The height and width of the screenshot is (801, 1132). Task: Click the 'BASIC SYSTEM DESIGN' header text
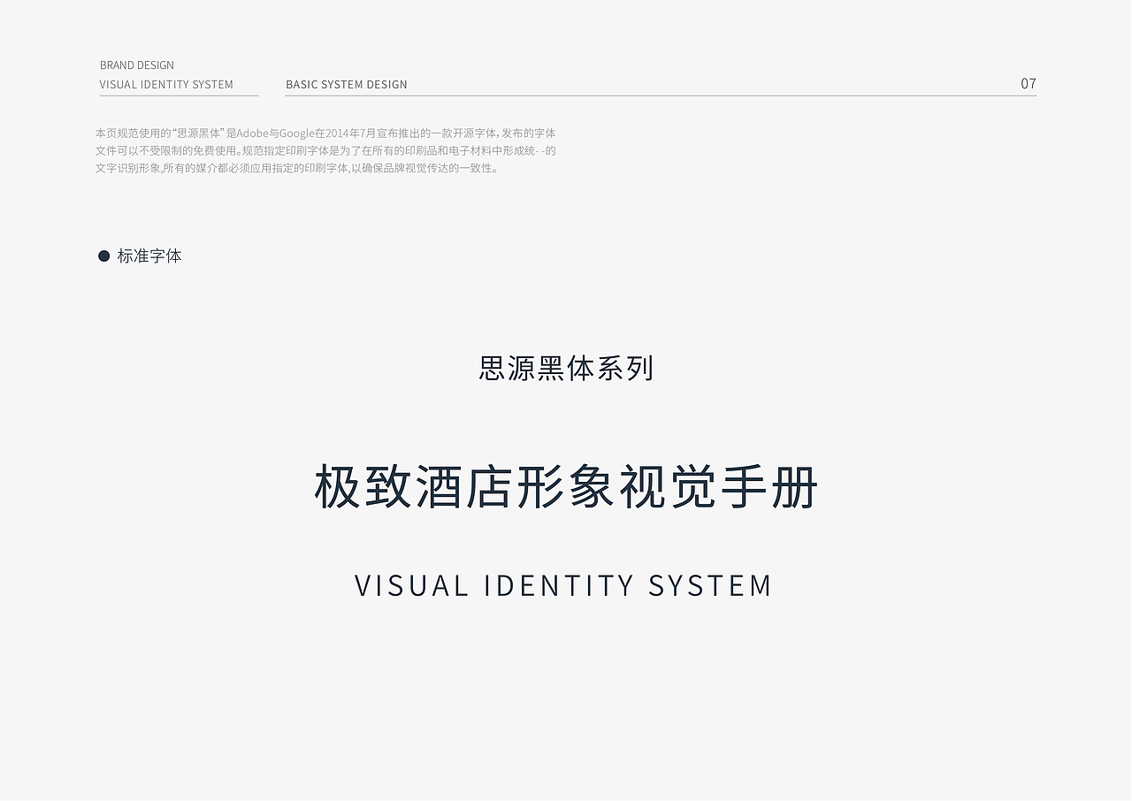(x=347, y=85)
